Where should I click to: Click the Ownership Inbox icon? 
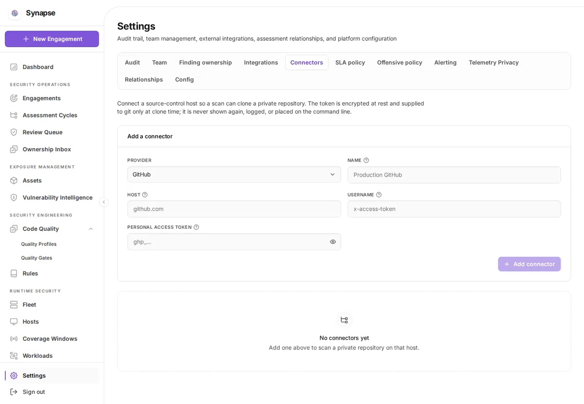(x=14, y=149)
